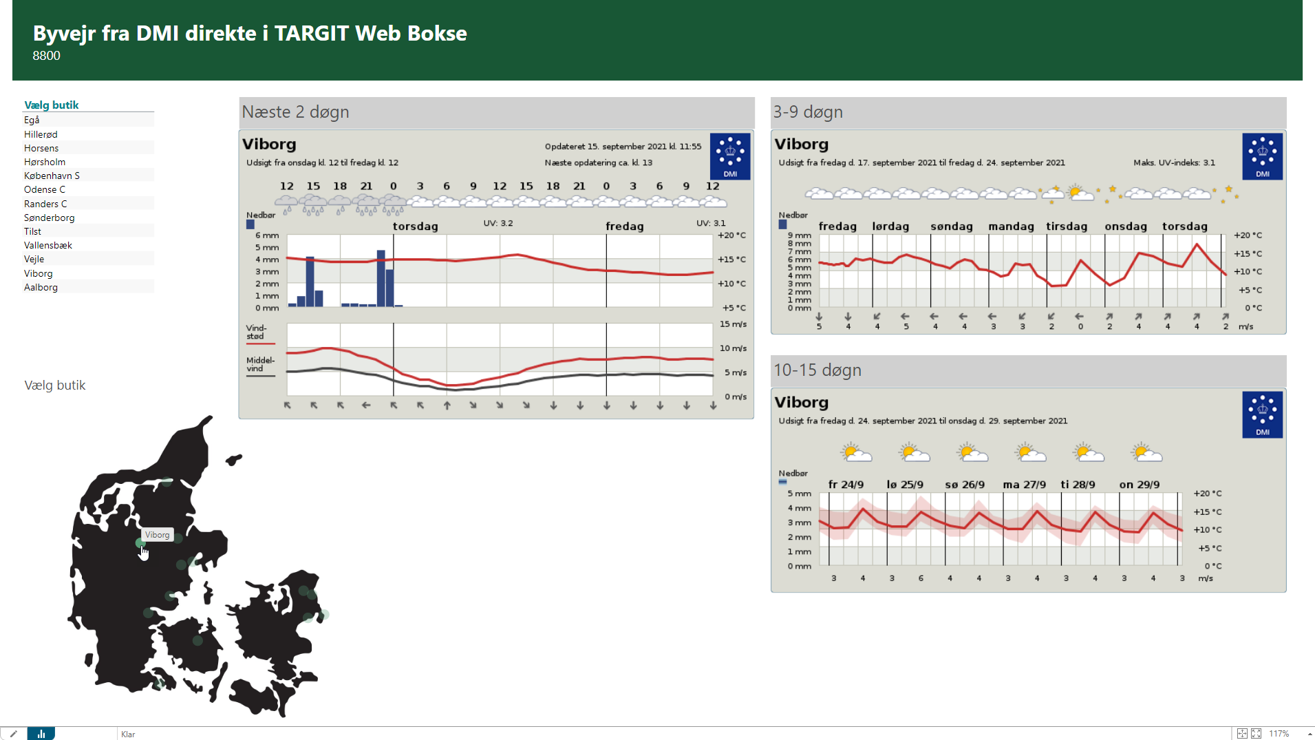
Task: Click the page title Byvejr fra DMI
Action: 250,33
